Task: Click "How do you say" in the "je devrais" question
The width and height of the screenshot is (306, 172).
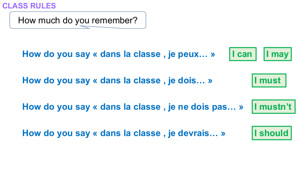Action: (56, 133)
